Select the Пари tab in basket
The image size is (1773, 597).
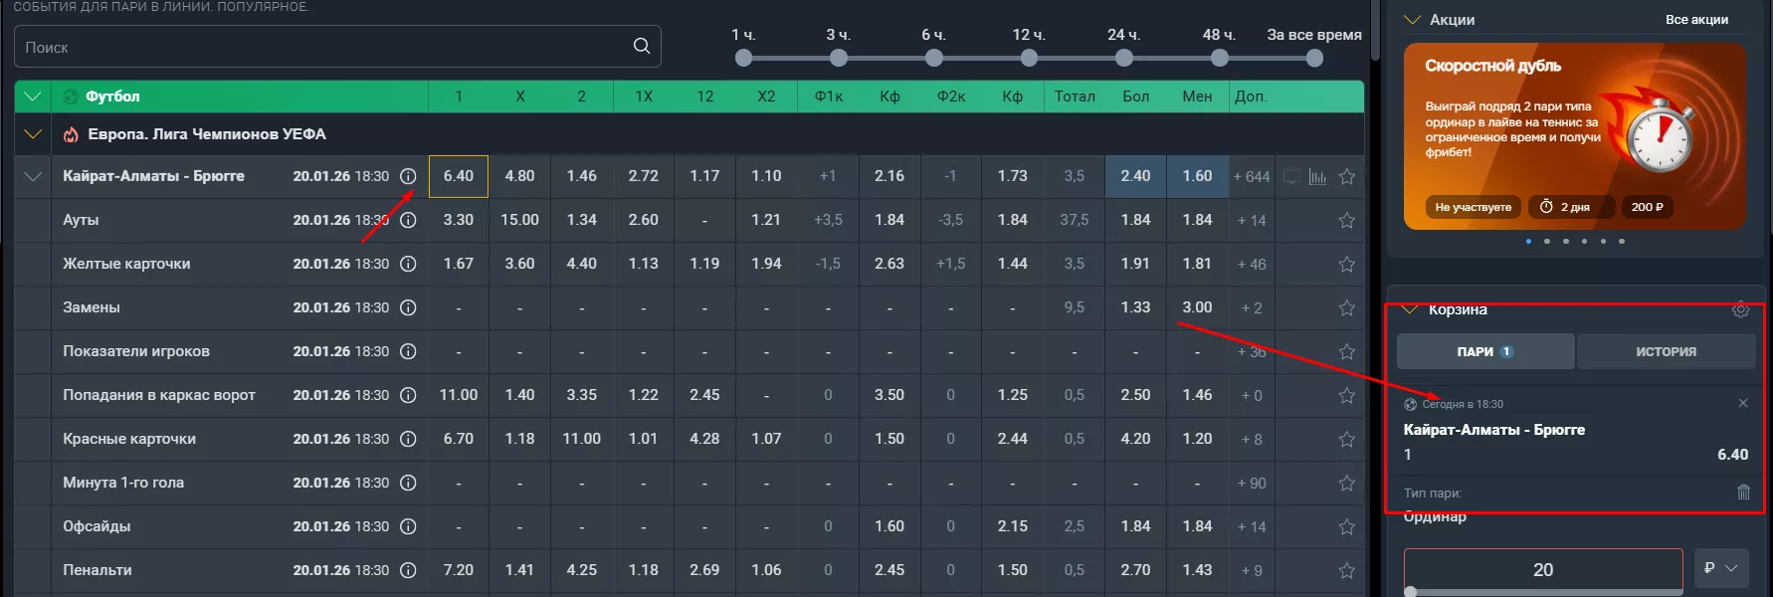[1484, 351]
